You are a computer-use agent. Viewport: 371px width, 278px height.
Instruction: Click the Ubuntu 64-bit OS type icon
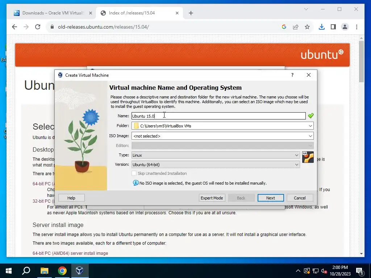pyautogui.click(x=308, y=157)
